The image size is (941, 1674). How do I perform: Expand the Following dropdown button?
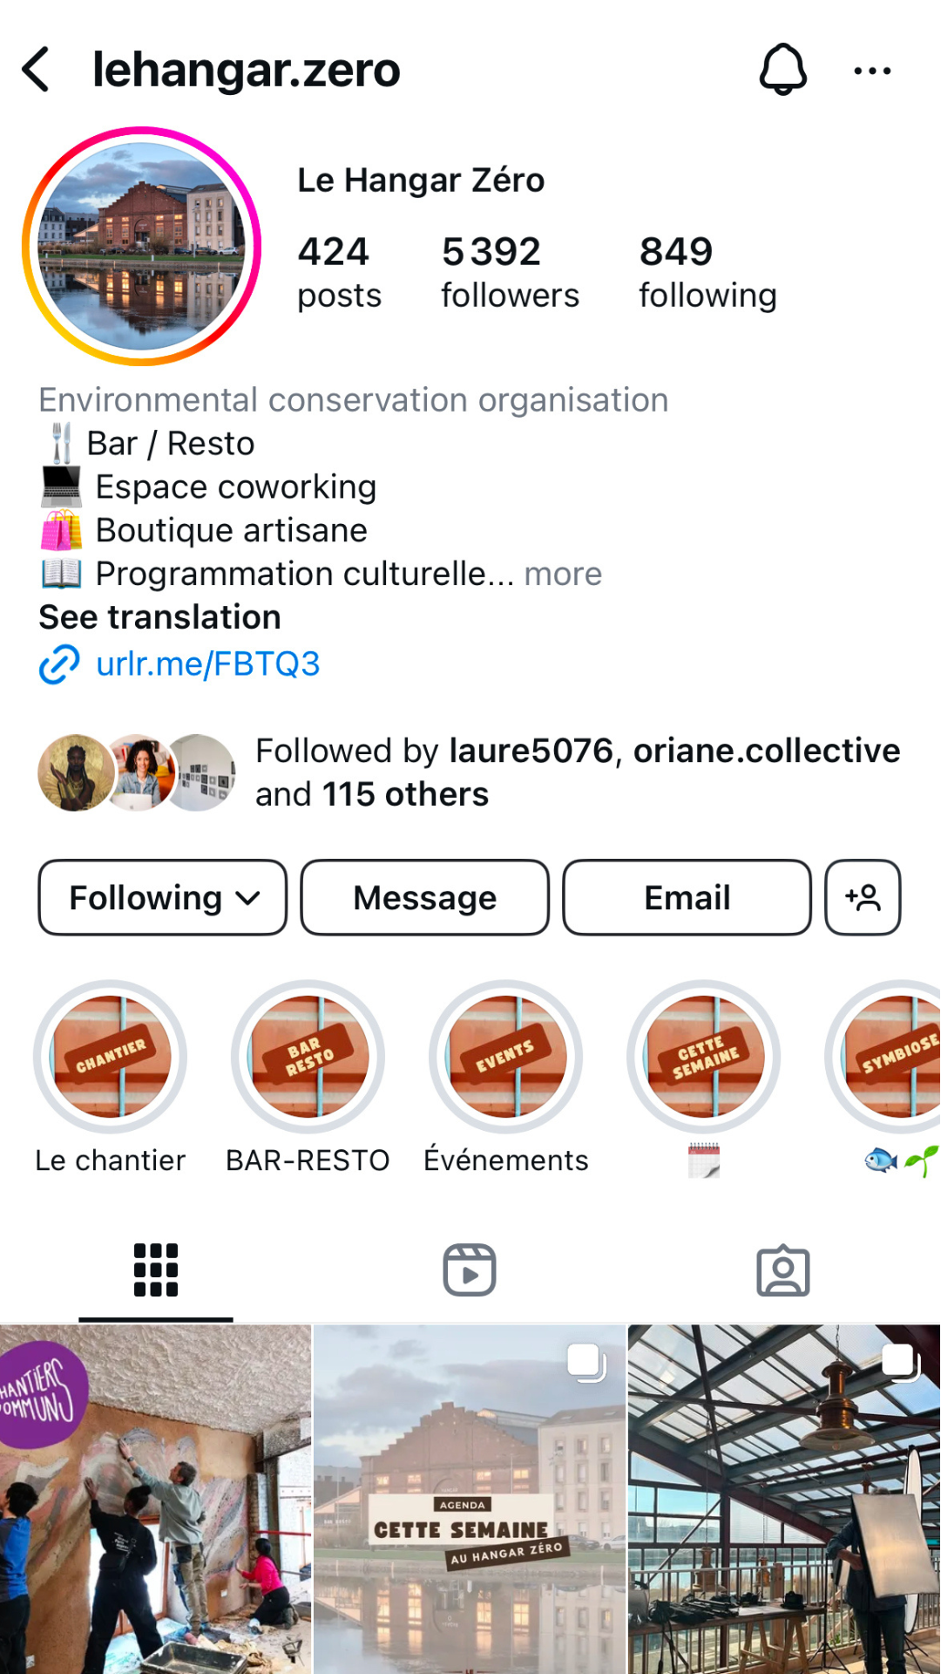coord(163,897)
